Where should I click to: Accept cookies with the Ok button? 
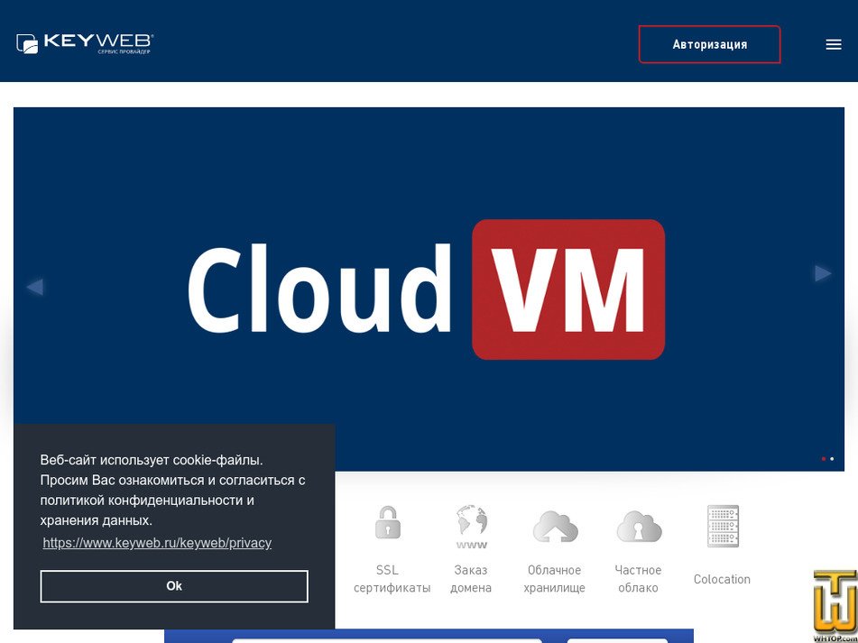coord(174,586)
